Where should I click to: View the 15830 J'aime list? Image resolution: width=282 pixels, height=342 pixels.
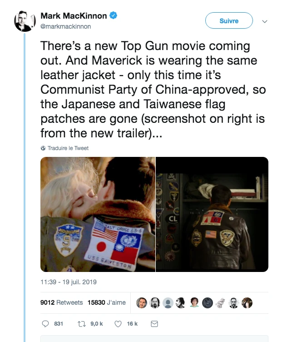point(106,302)
